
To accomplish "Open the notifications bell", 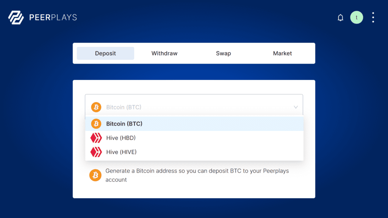I will [x=341, y=17].
